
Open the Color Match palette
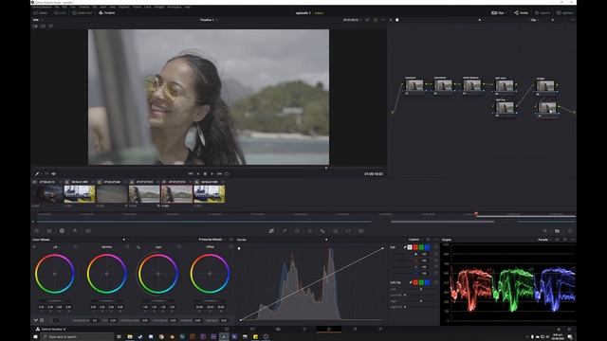(x=49, y=231)
